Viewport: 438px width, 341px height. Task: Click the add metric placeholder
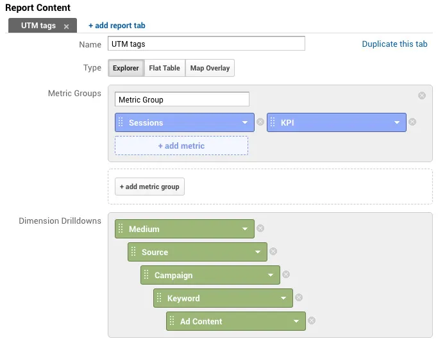181,146
